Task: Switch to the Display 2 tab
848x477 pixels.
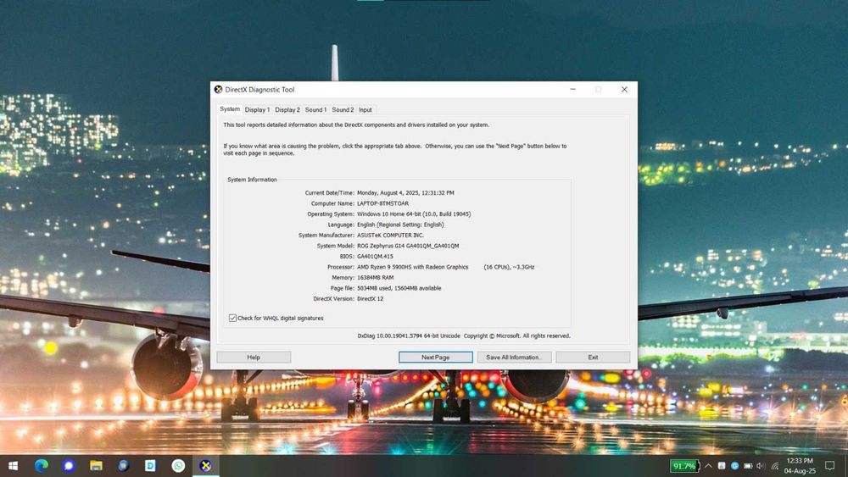Action: coord(287,109)
